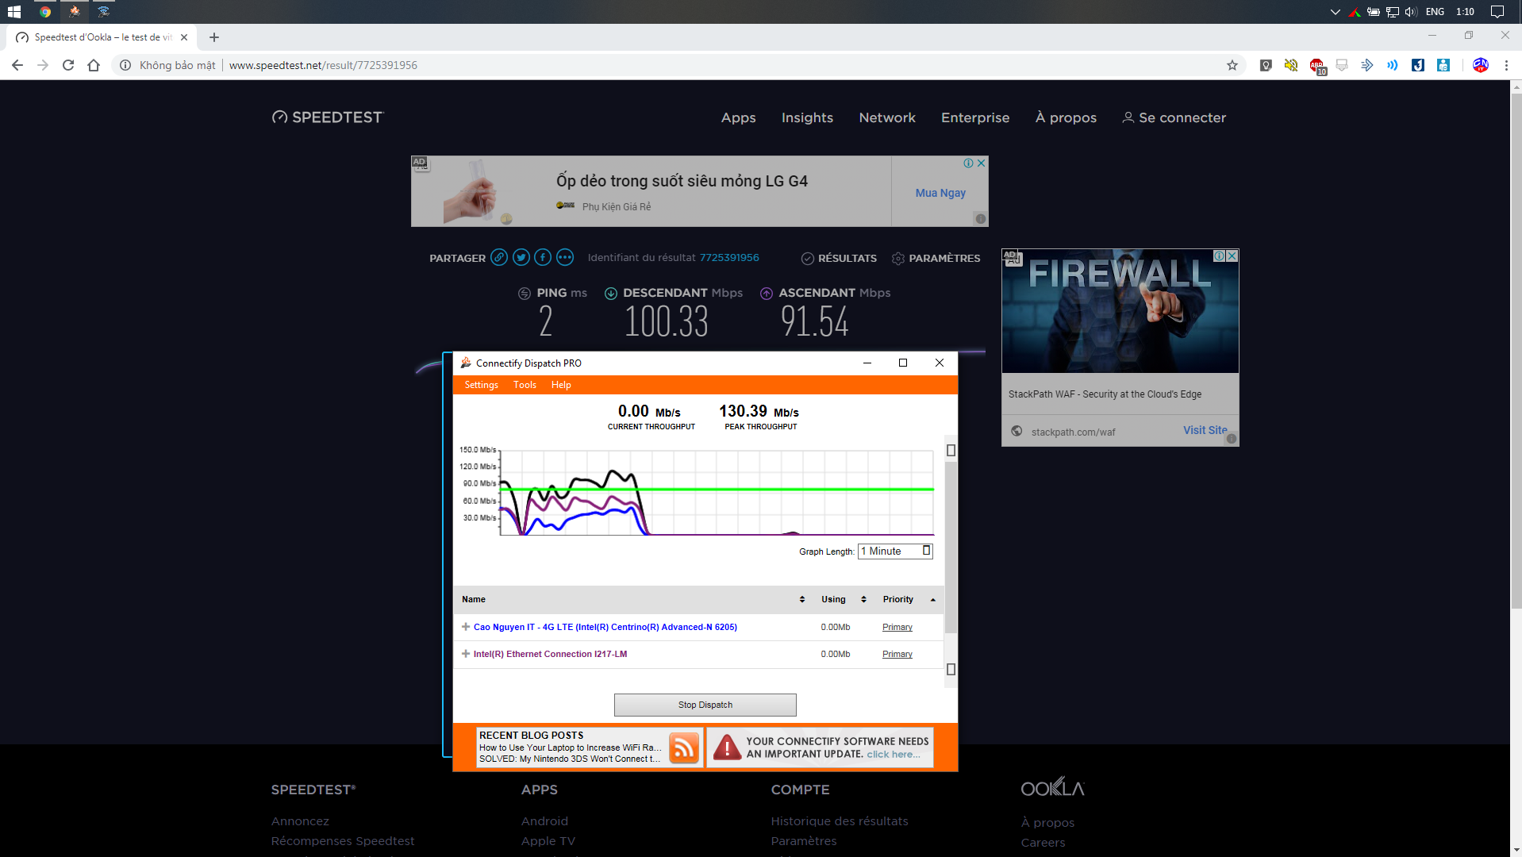
Task: Click the copy link share icon
Action: tap(498, 257)
